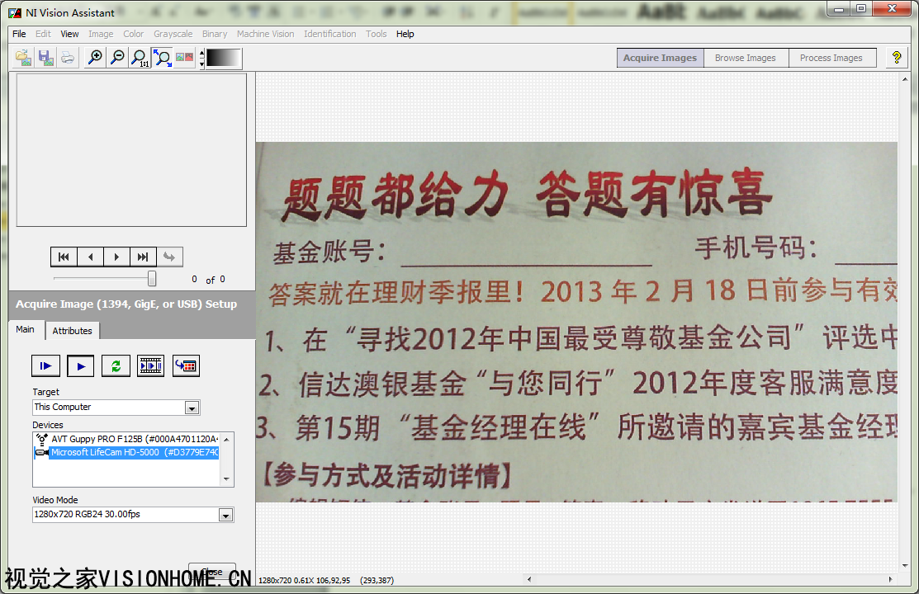
Task: Click the filmstrip Sequence Acquisition button
Action: 150,366
